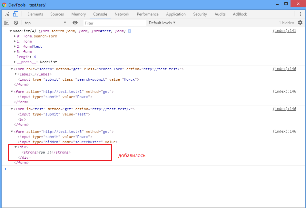Open source link (index):141
Image resolution: width=306 pixels, height=208 pixels.
pos(284,31)
